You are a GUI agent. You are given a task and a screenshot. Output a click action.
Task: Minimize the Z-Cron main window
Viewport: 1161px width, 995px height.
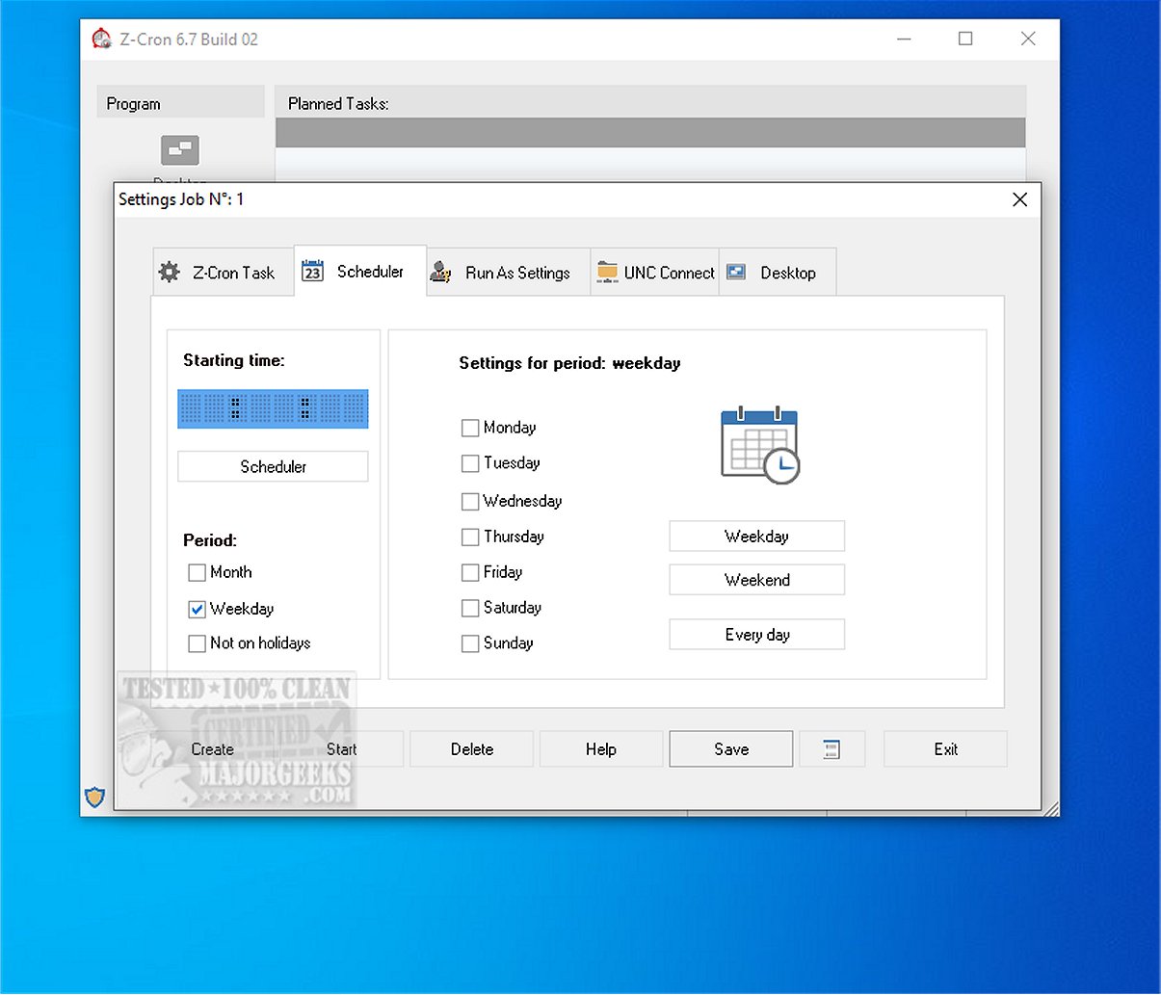(904, 39)
